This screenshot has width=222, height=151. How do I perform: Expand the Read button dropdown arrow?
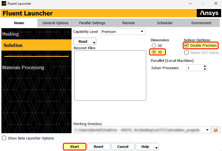[x=94, y=43]
